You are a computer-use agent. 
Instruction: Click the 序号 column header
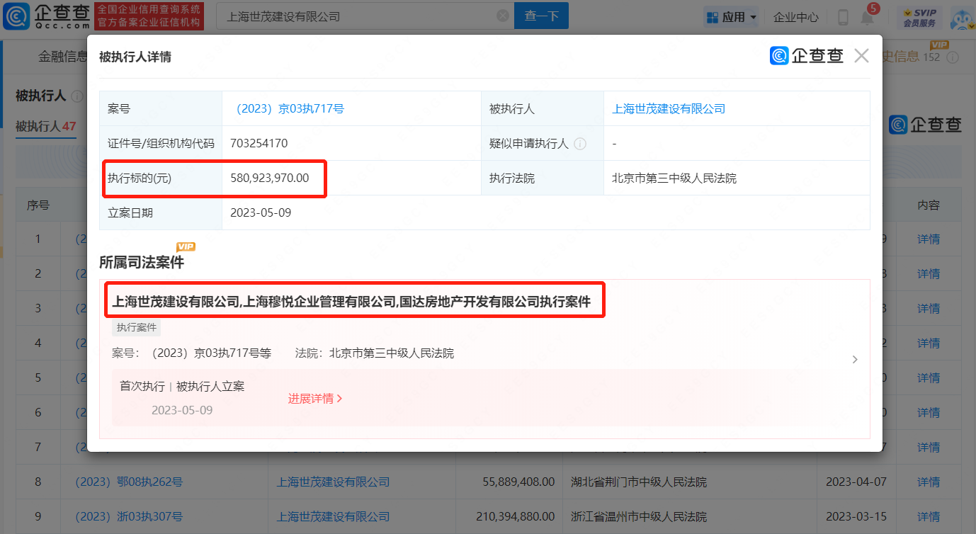[x=38, y=205]
